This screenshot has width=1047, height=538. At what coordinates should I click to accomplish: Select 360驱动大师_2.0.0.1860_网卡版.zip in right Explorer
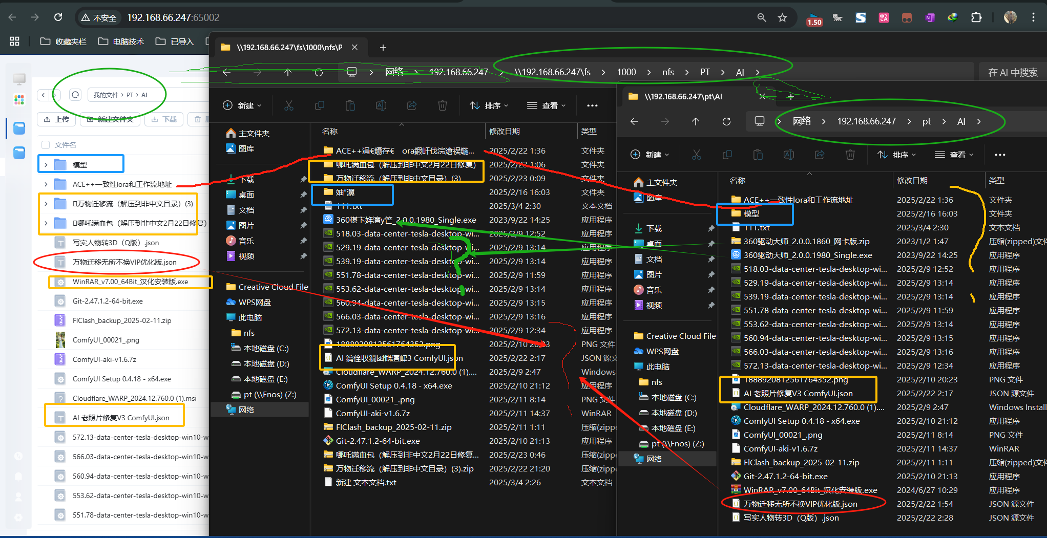(x=806, y=241)
